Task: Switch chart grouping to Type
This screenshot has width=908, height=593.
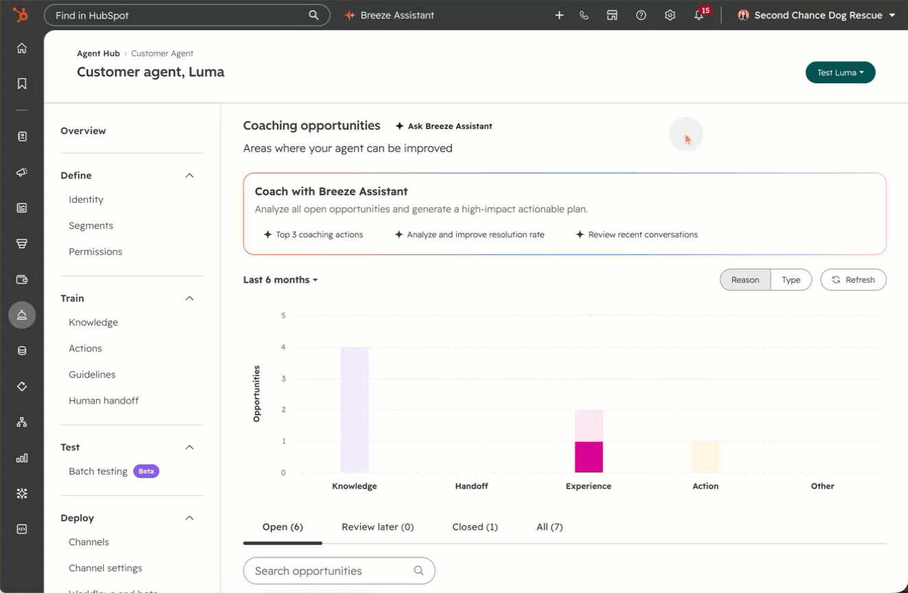Action: click(x=791, y=280)
